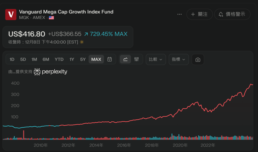The image size is (258, 152).
Task: Switch chart range to YTD
Action: click(x=59, y=59)
